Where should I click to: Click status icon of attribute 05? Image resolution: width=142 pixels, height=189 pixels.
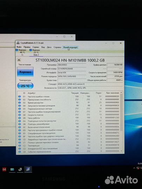[19, 109]
